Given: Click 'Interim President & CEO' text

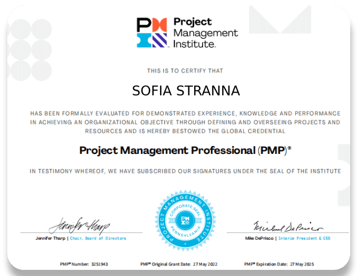Looking at the screenshot, I should coord(304,238).
